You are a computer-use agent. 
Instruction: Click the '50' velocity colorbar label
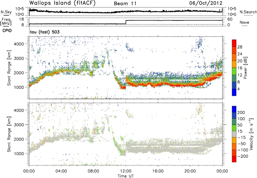[240, 125]
